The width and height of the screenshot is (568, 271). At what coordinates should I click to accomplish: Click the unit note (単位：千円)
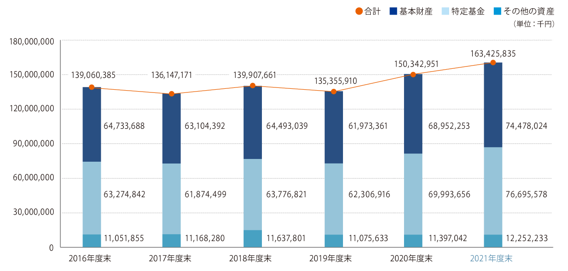[x=533, y=25]
